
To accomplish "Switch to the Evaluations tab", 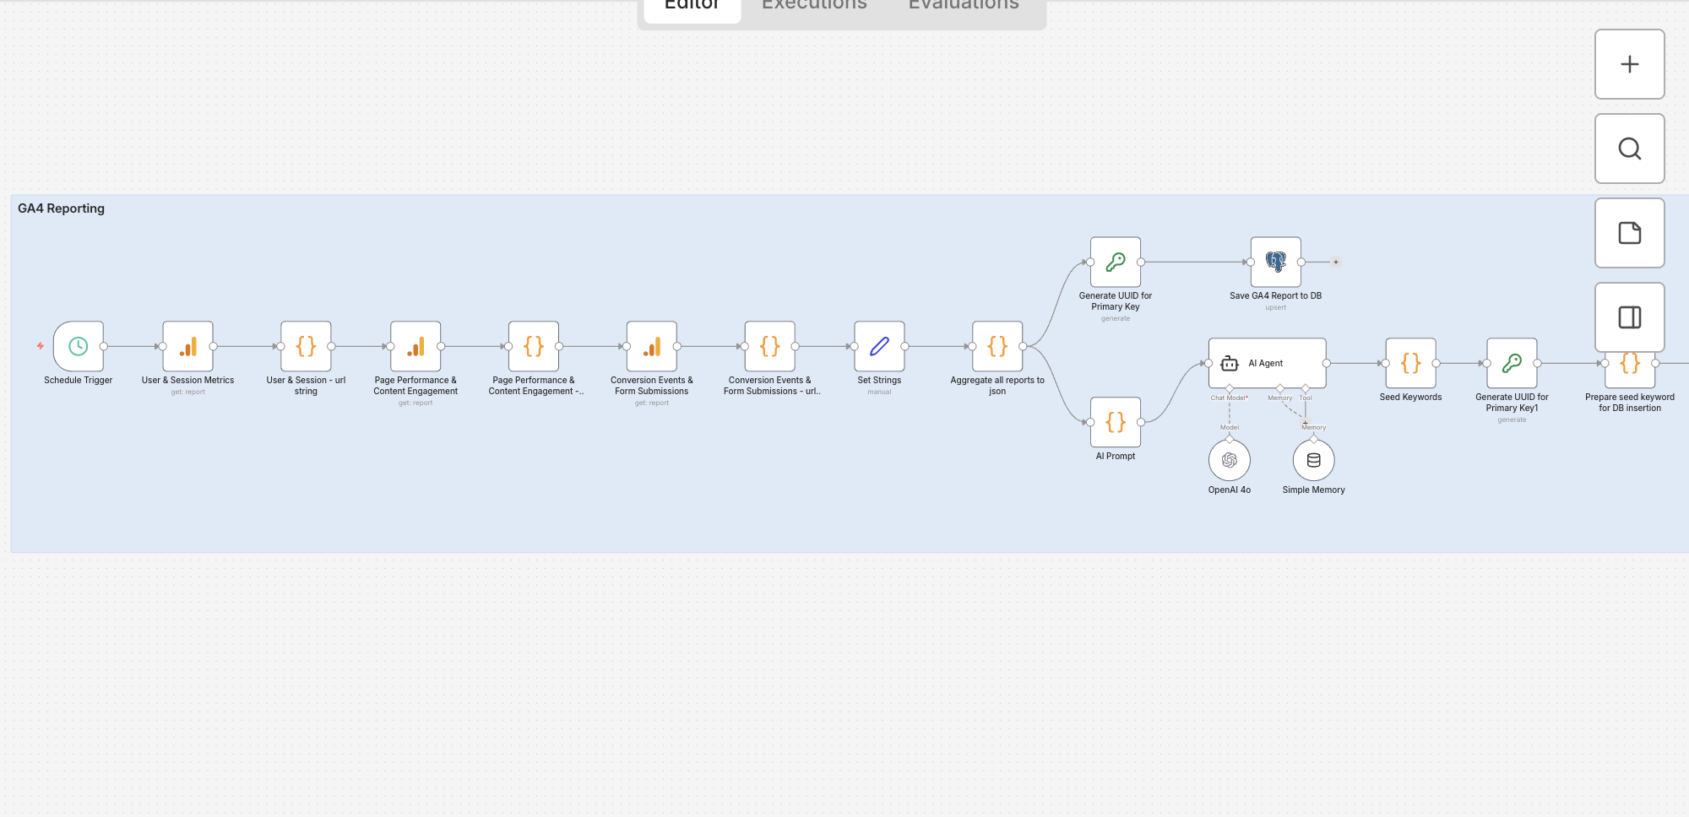I will coord(964,7).
